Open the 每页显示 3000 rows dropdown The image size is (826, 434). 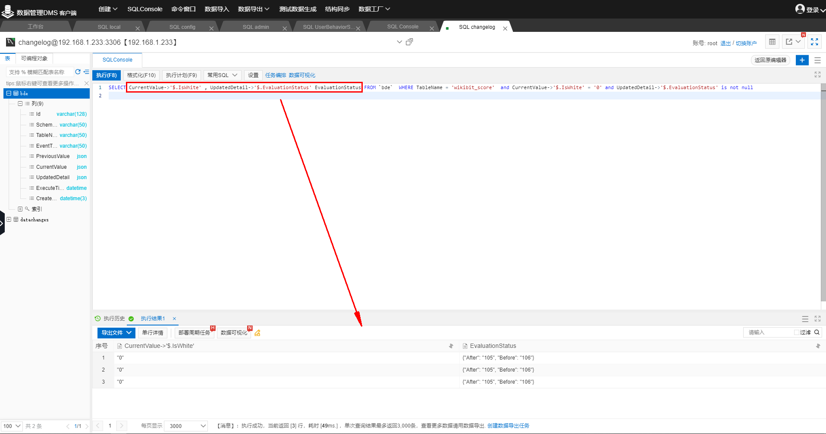click(x=186, y=426)
